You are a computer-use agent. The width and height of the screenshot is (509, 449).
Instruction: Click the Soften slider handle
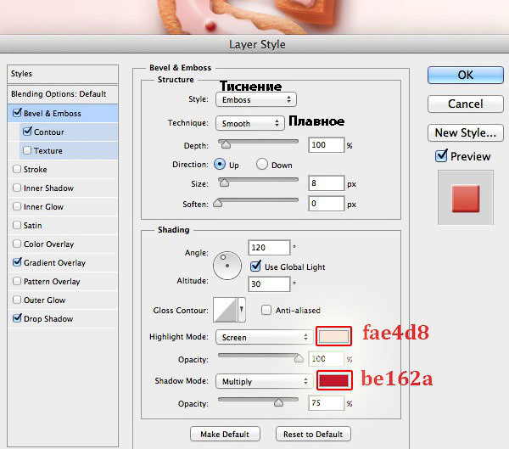click(217, 203)
